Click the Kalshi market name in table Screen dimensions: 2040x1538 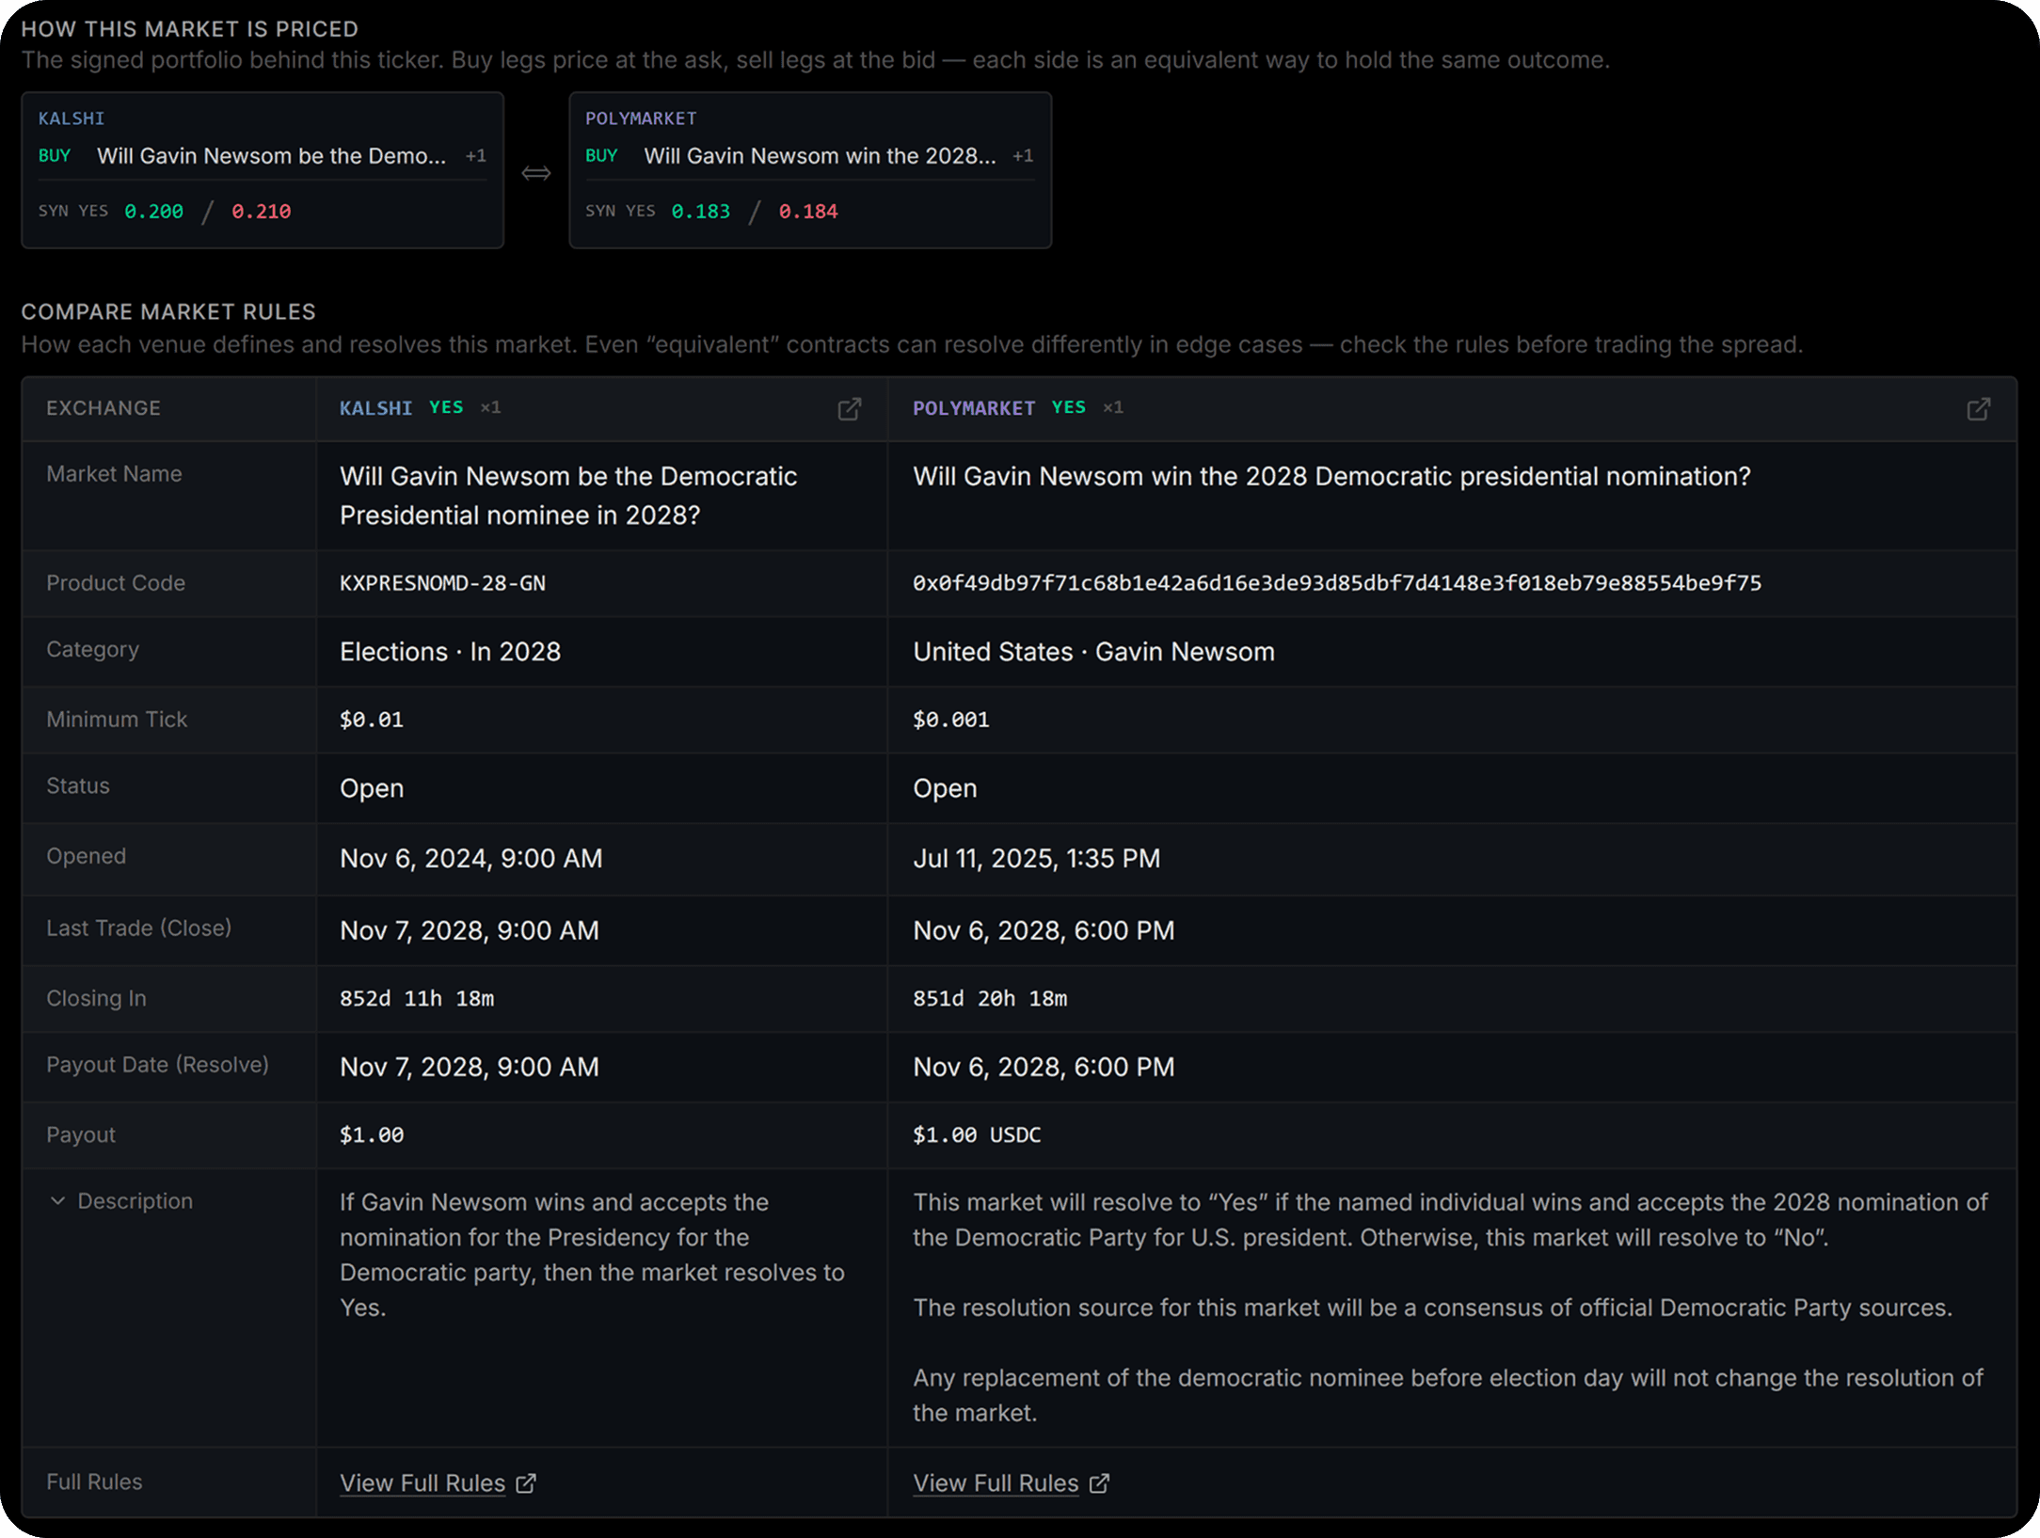tap(568, 496)
